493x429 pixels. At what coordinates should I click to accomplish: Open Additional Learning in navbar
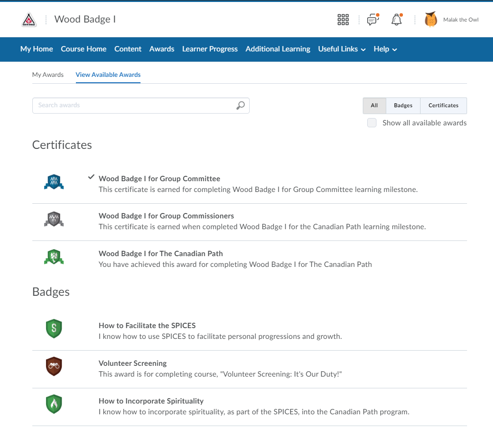278,49
